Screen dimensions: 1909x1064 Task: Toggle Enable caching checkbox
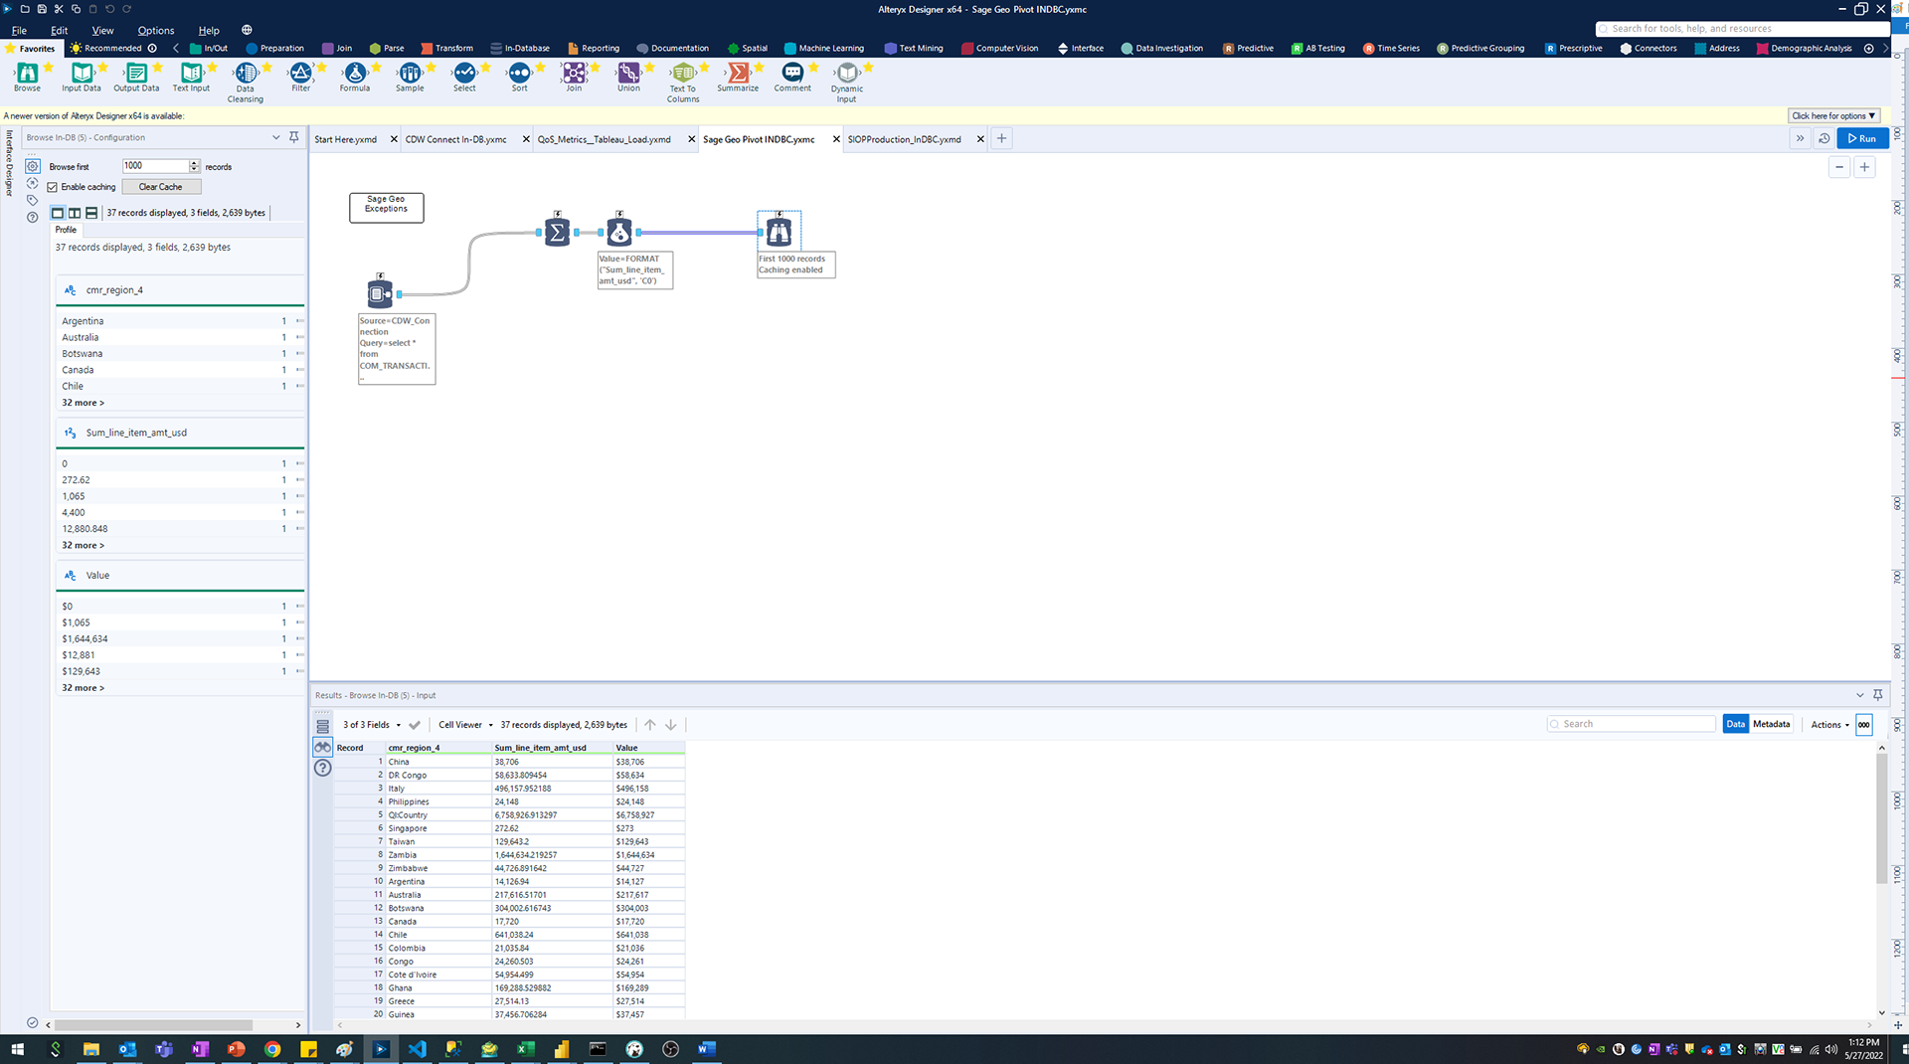pyautogui.click(x=53, y=187)
